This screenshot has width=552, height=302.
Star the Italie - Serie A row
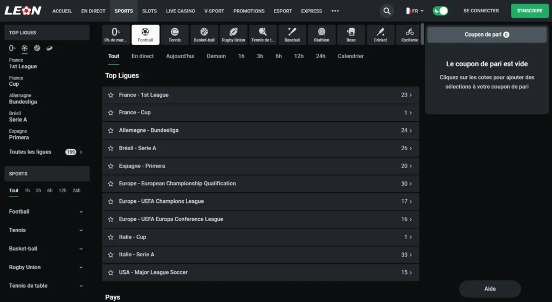[x=111, y=255]
